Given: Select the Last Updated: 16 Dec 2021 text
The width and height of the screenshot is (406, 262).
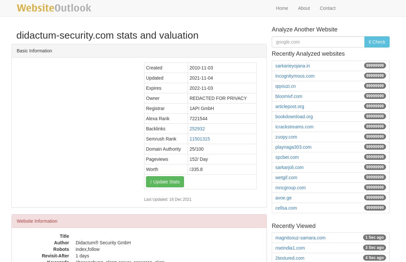Looking at the screenshot, I should (168, 199).
